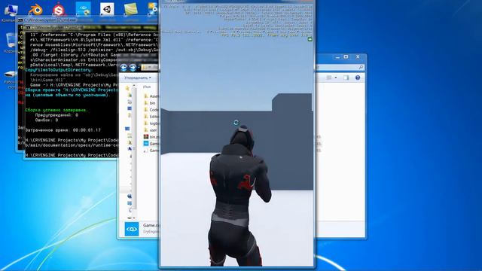Open the Blender desktop shortcut
482x271 pixels.
[x=35, y=10]
